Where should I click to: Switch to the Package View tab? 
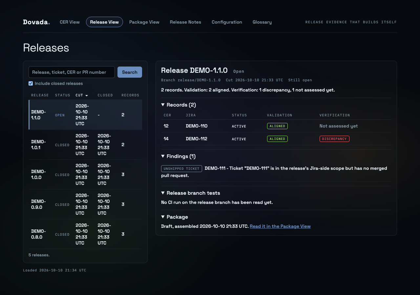(144, 22)
